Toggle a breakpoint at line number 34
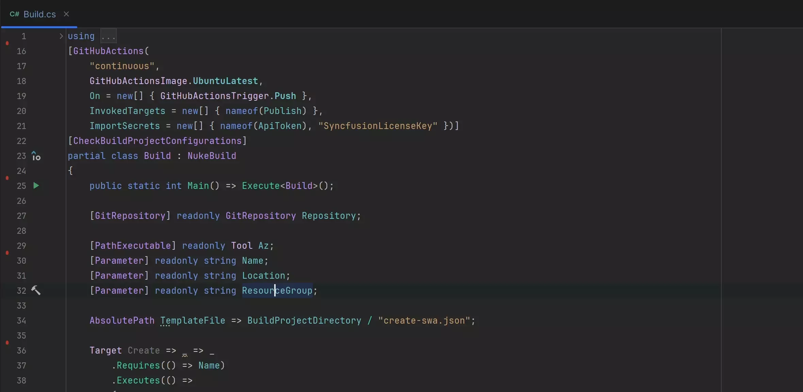 pyautogui.click(x=21, y=321)
